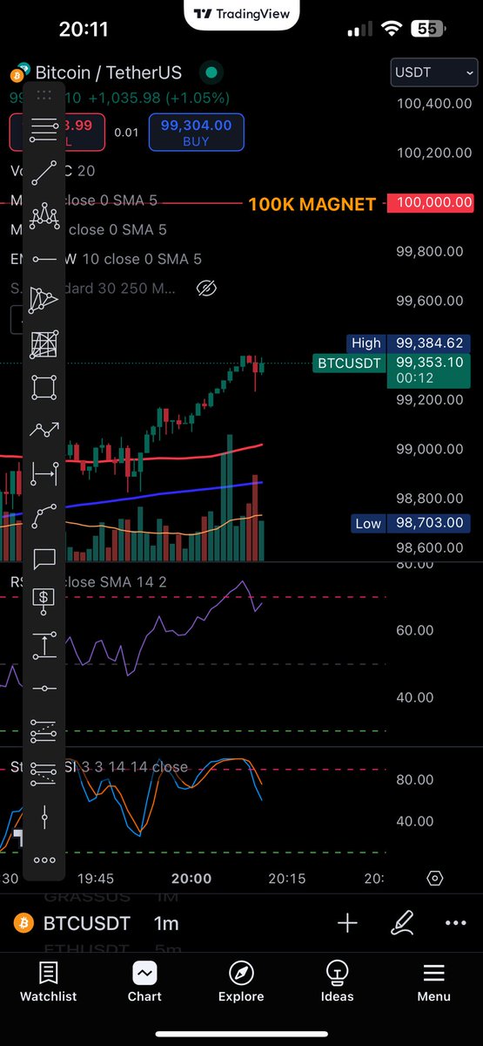Open the EMA 'W 10 close 0 SMA 5' legend
Image resolution: width=483 pixels, height=1046 pixels.
pos(105,259)
